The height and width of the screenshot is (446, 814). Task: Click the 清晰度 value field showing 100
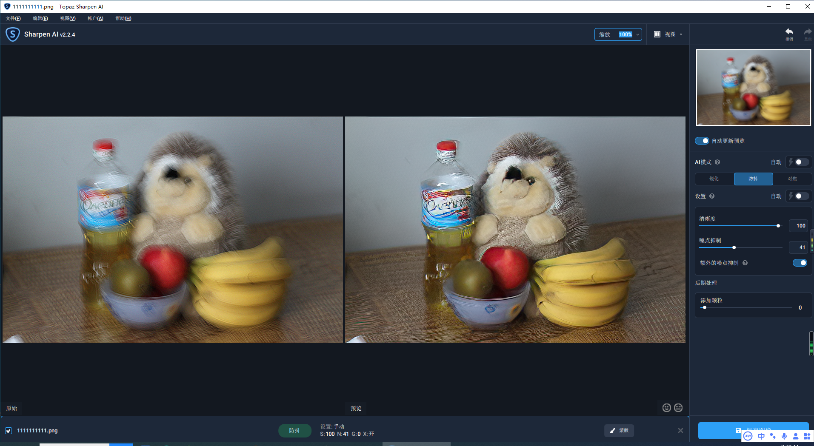[799, 226]
